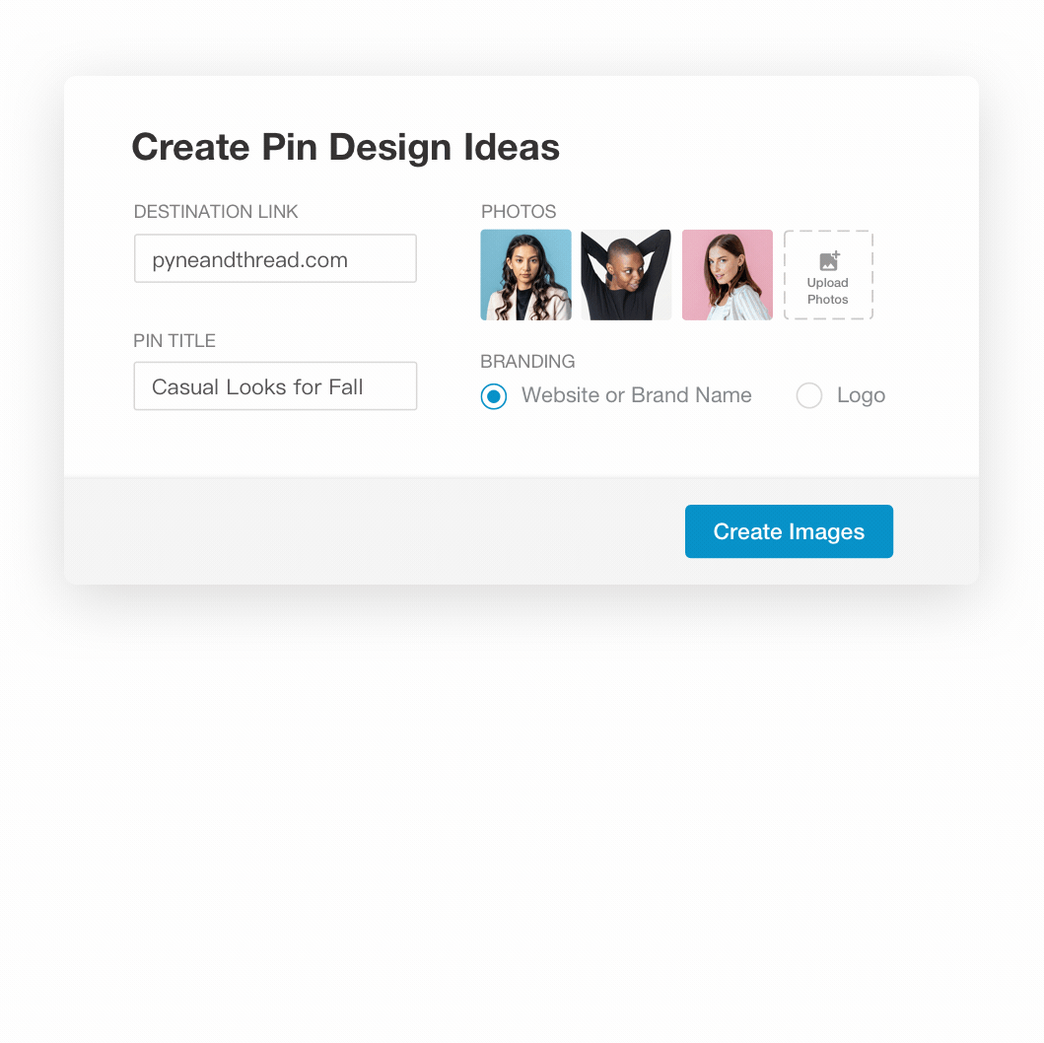
Task: Select the Website or Brand Name radio button
Action: 494,396
